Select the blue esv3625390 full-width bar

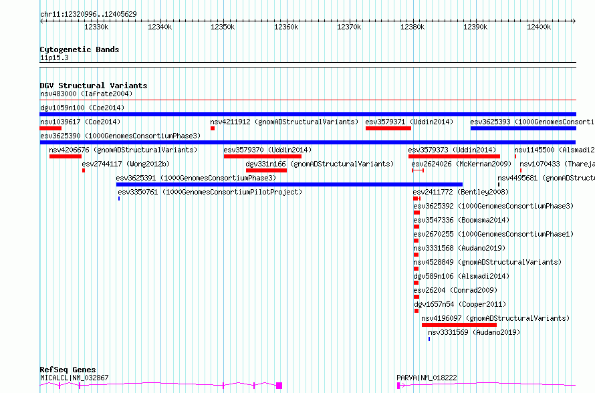tap(308, 142)
